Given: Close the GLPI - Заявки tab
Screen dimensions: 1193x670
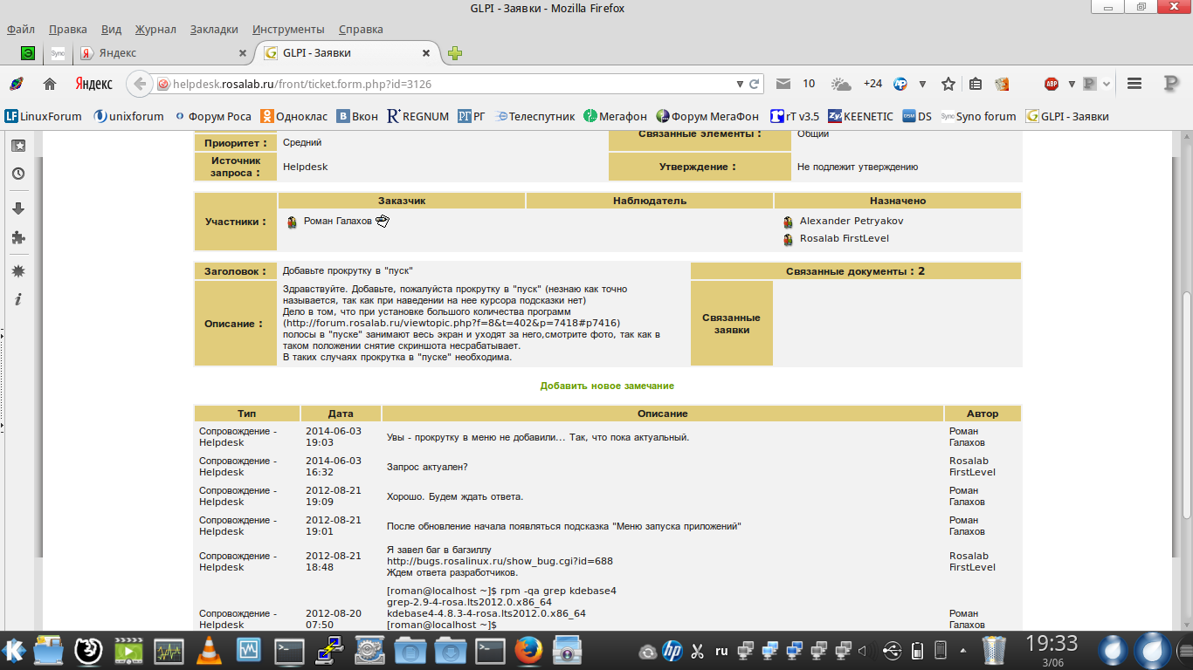Looking at the screenshot, I should click(426, 53).
